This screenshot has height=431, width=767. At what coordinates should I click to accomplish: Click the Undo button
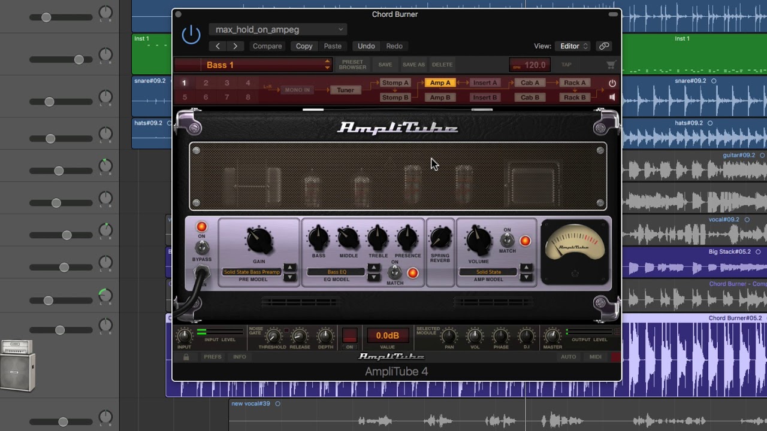tap(366, 46)
